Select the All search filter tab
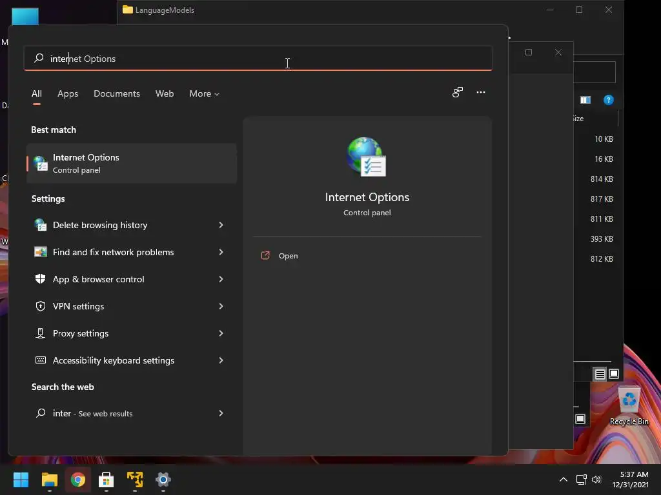The width and height of the screenshot is (661, 495). click(x=37, y=93)
